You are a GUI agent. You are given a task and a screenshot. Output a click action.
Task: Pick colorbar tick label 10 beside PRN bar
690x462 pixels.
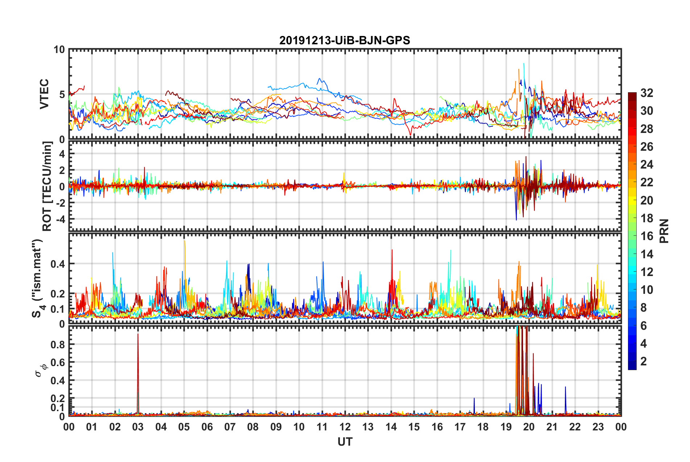(647, 290)
